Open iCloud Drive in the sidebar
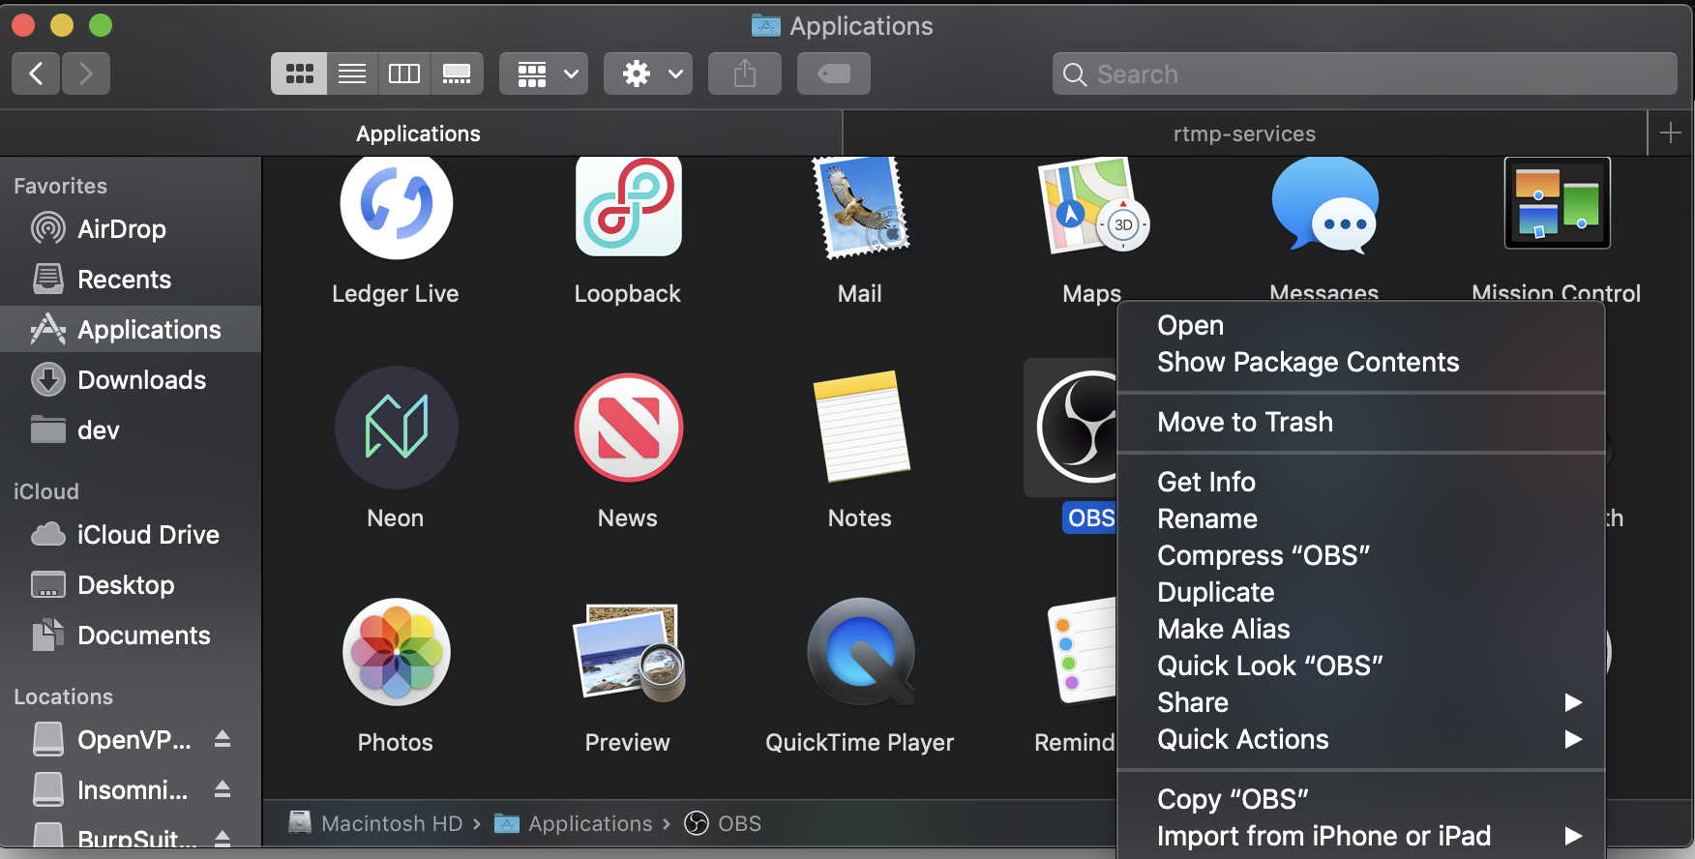The image size is (1695, 859). pos(131,535)
